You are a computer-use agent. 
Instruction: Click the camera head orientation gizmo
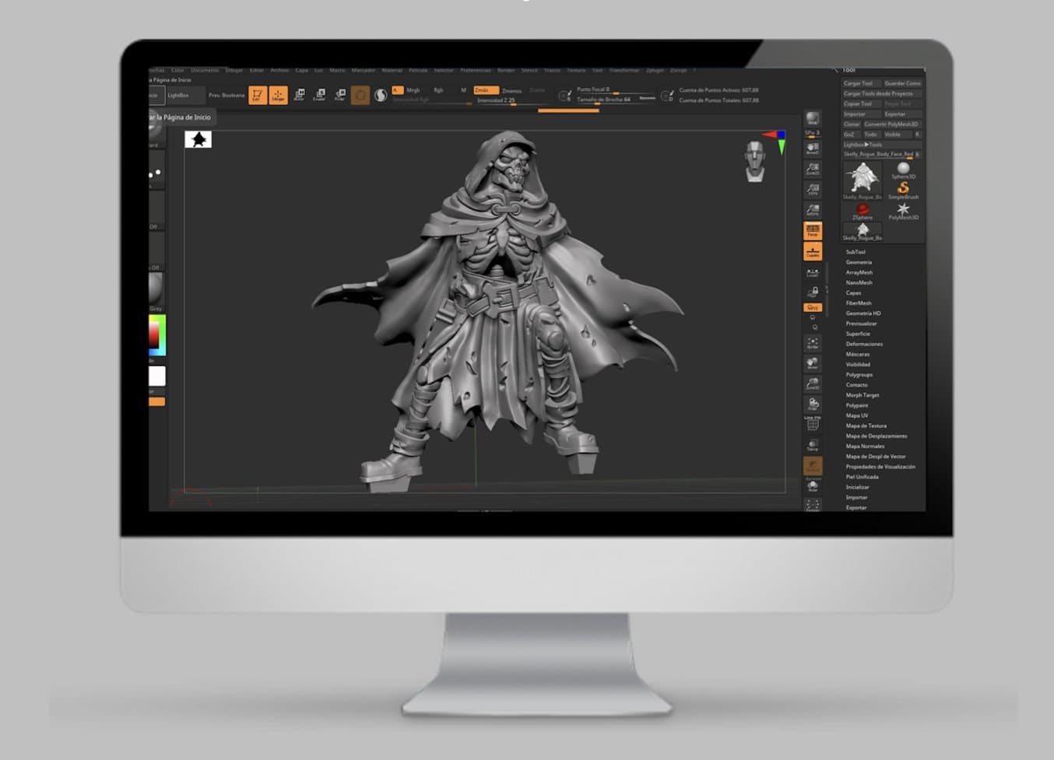point(754,161)
